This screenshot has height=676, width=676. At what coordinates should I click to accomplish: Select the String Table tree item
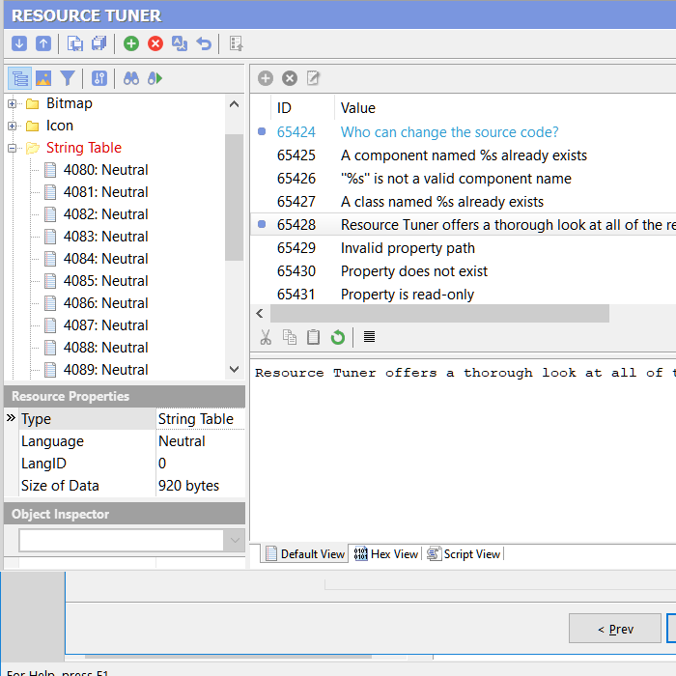click(x=84, y=148)
